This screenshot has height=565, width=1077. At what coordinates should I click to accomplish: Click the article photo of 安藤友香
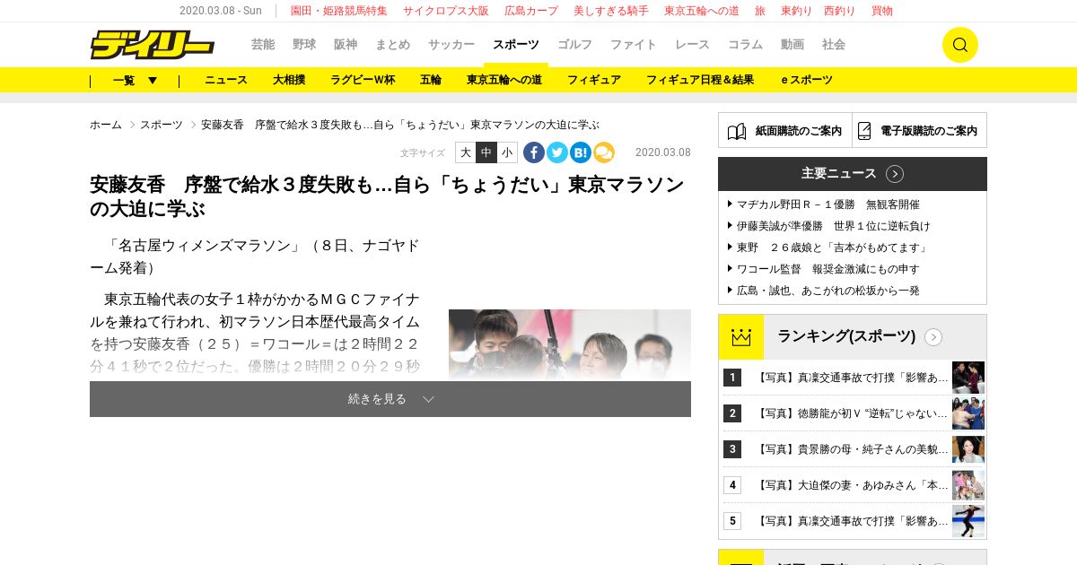coord(570,344)
